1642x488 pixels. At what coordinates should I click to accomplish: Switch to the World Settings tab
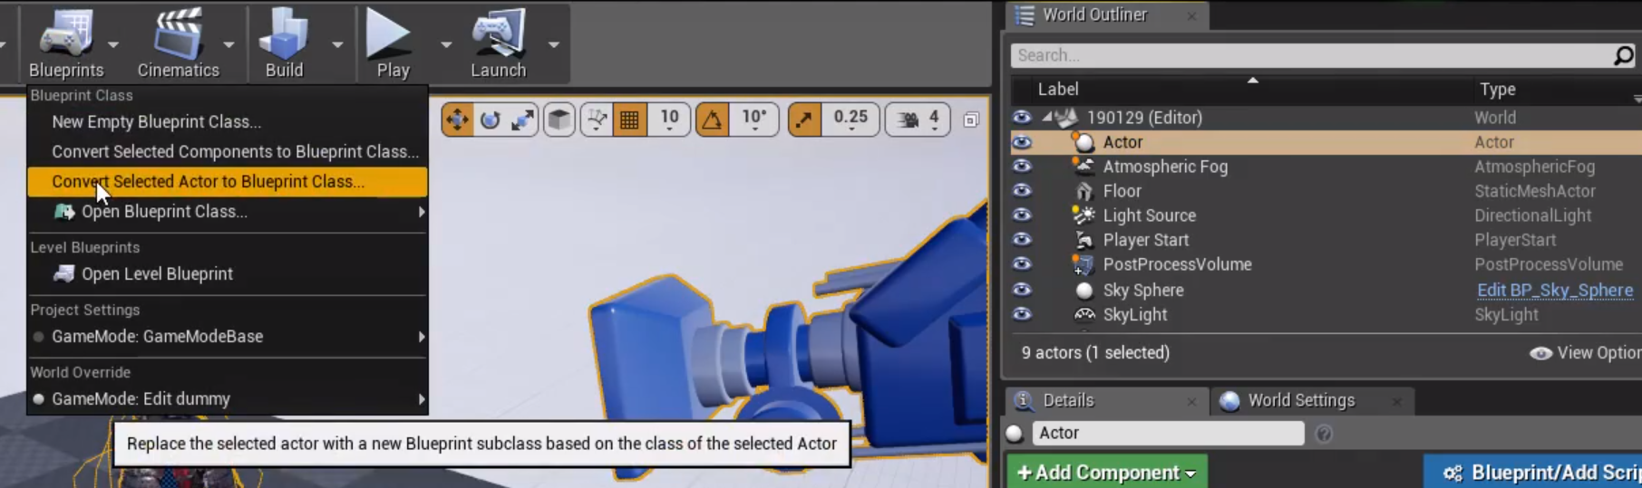tap(1301, 400)
